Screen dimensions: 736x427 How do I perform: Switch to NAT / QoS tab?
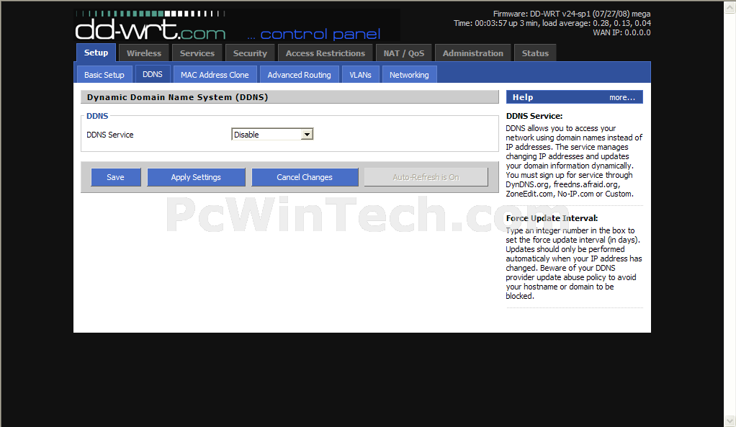tap(404, 53)
